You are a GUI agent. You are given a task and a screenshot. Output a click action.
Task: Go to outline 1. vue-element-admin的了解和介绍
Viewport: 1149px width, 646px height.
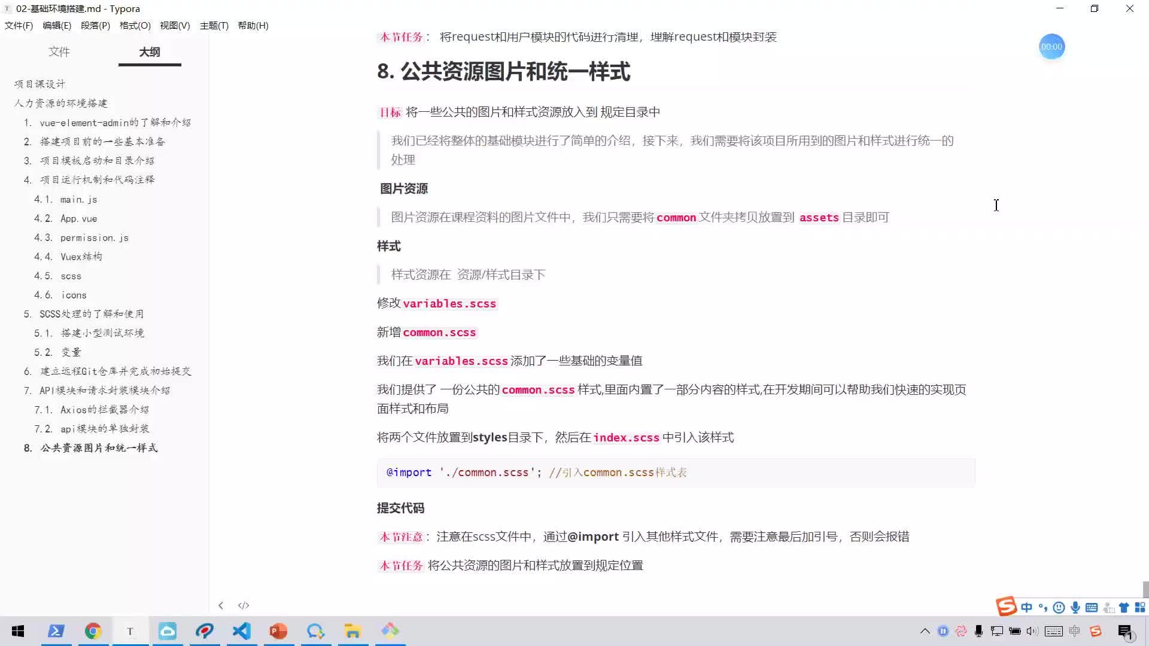coord(107,123)
